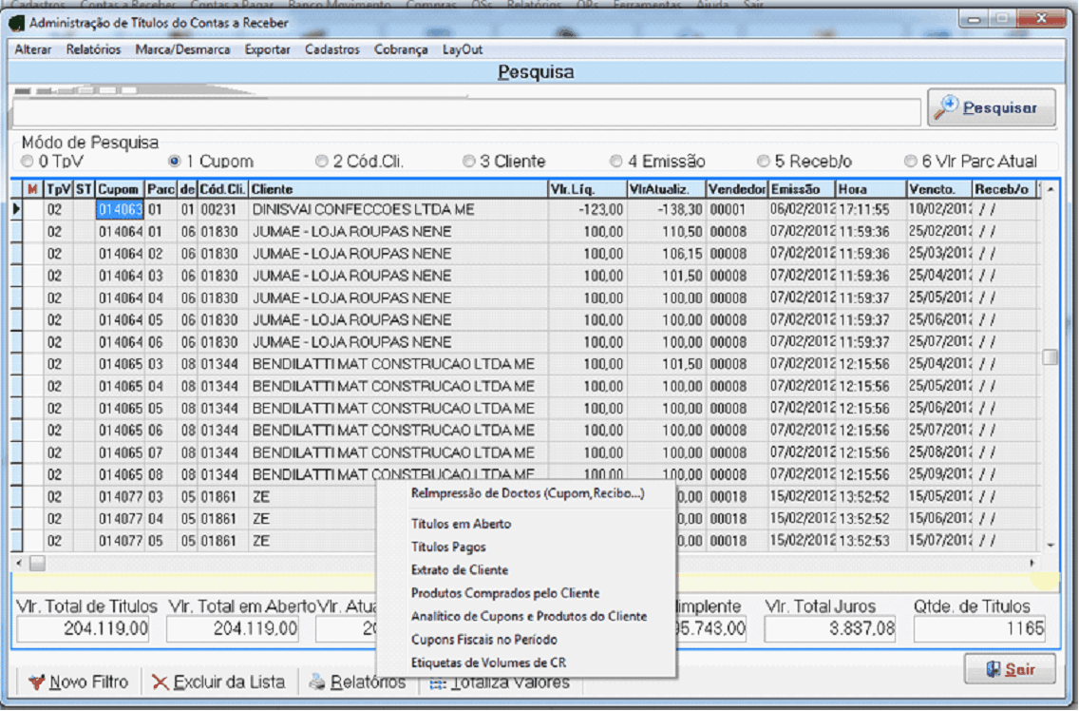Select the '3 Cliente' search mode

click(x=468, y=162)
